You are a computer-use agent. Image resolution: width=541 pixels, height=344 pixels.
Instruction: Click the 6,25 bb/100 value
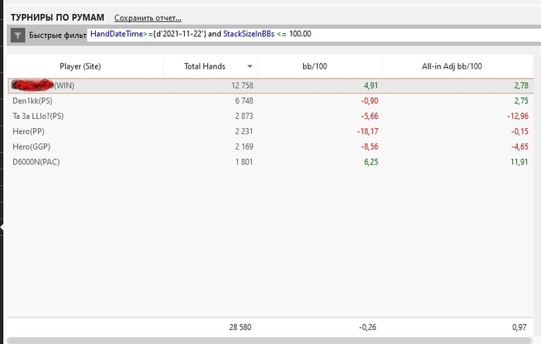coord(371,162)
